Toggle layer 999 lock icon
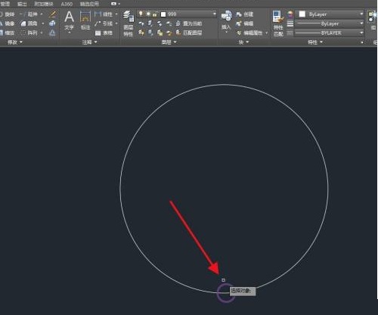378x315 pixels. click(155, 14)
